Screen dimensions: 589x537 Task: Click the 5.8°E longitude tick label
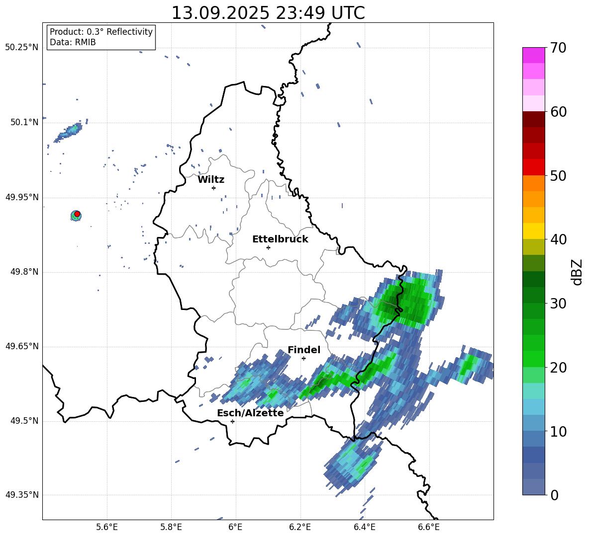tap(171, 527)
